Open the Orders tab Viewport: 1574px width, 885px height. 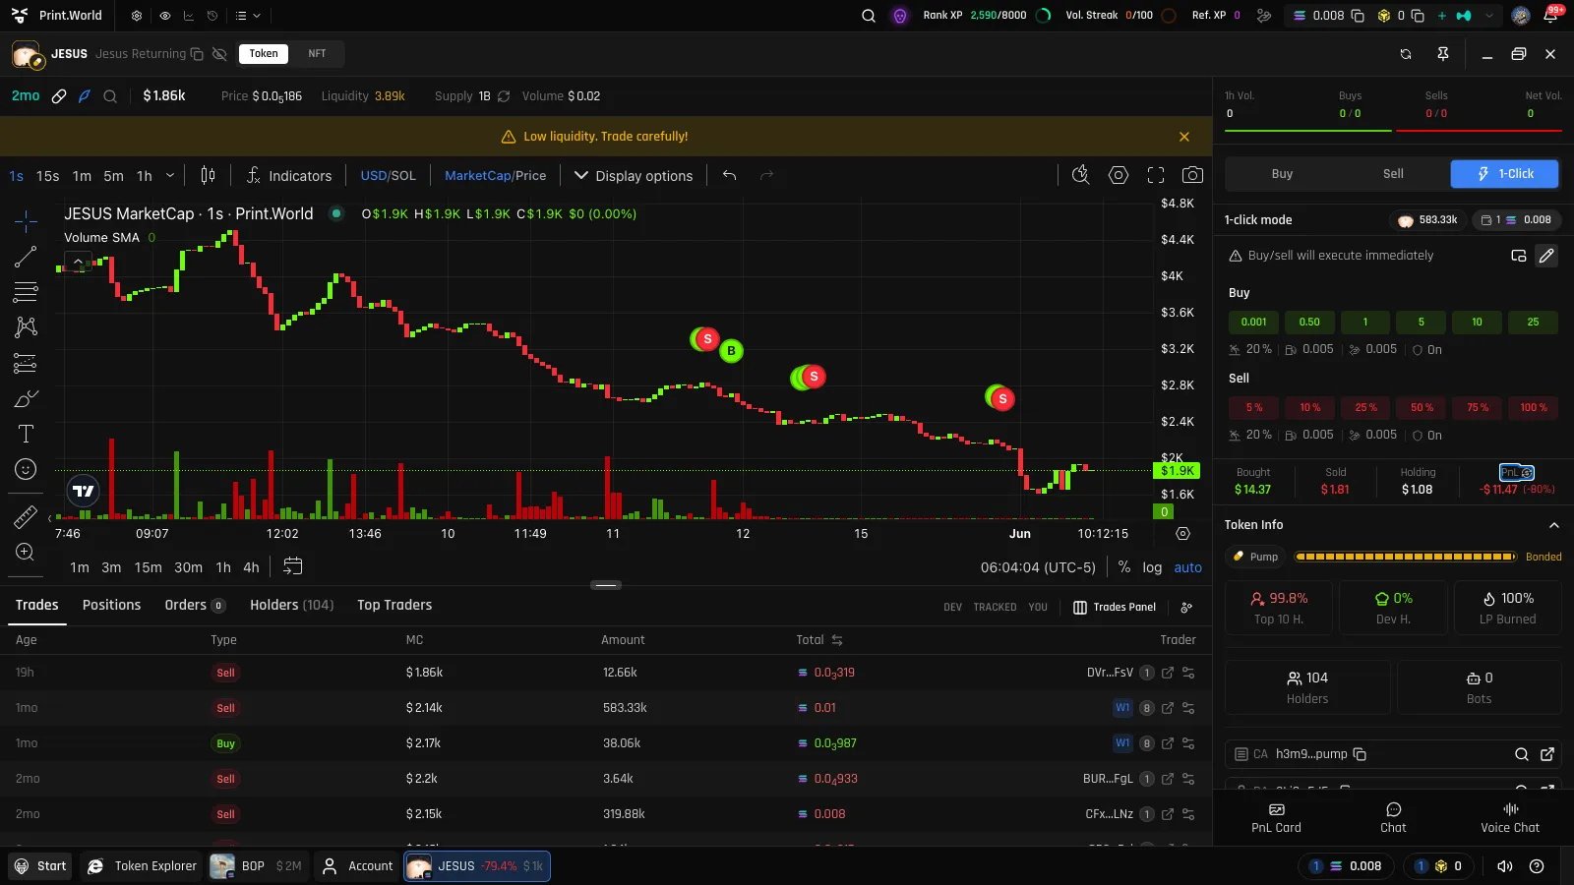point(195,605)
